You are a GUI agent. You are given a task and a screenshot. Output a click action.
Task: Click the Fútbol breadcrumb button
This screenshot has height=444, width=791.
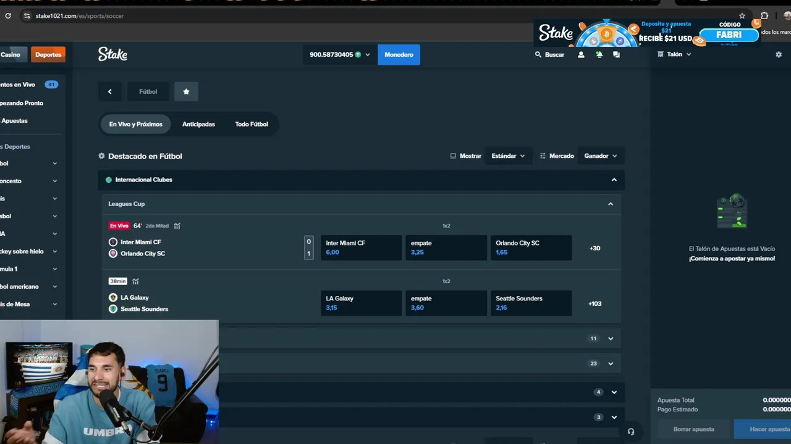(x=148, y=91)
